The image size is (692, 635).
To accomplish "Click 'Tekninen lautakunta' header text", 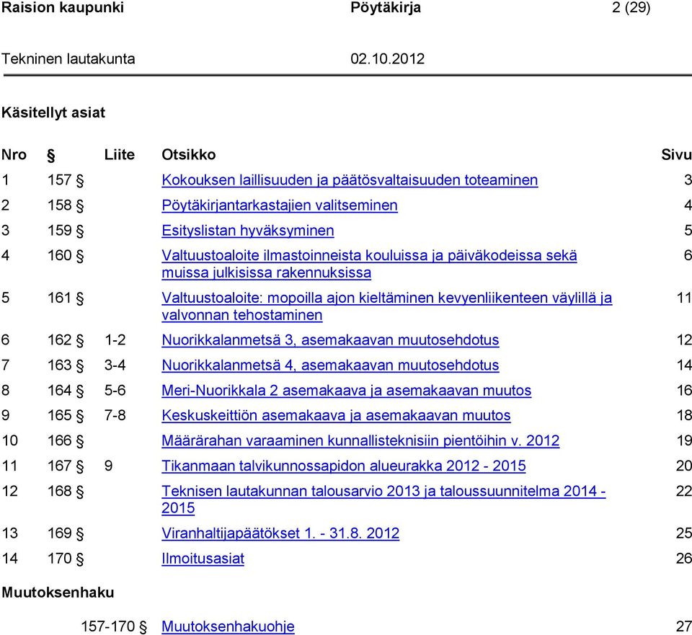I will coord(68,58).
